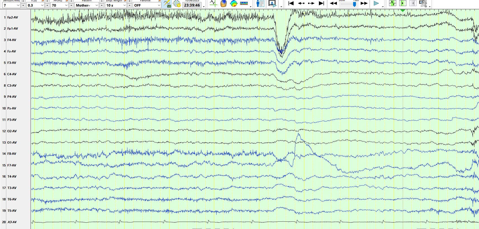Select the P3-AV channel label
Screen dimensions: 479x229
pyautogui.click(x=12, y=120)
